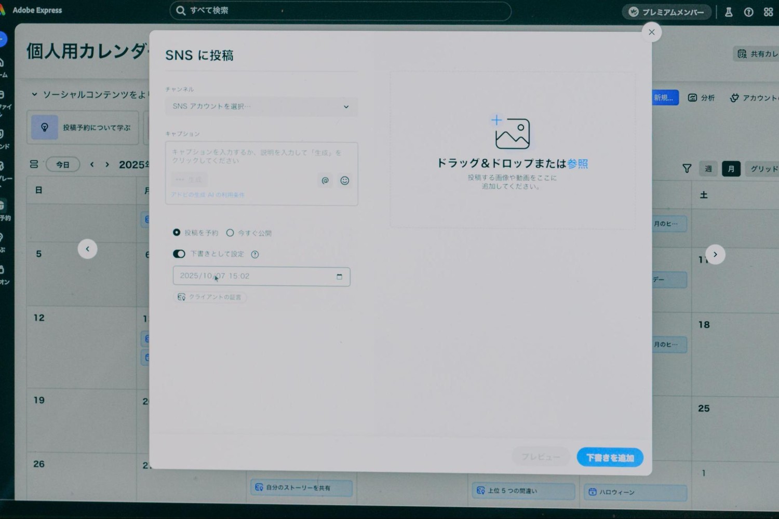Collapse the ソーシャルコンテンツ section chevron

tap(34, 94)
